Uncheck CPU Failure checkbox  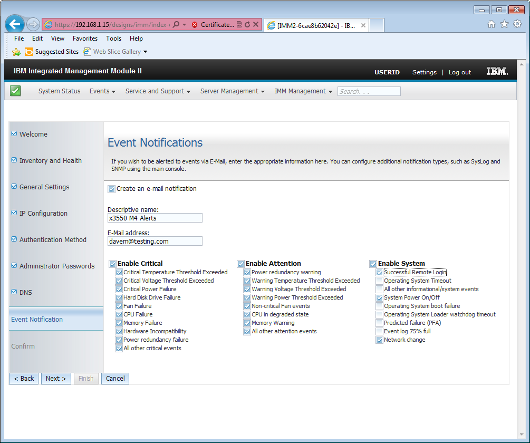coord(119,315)
